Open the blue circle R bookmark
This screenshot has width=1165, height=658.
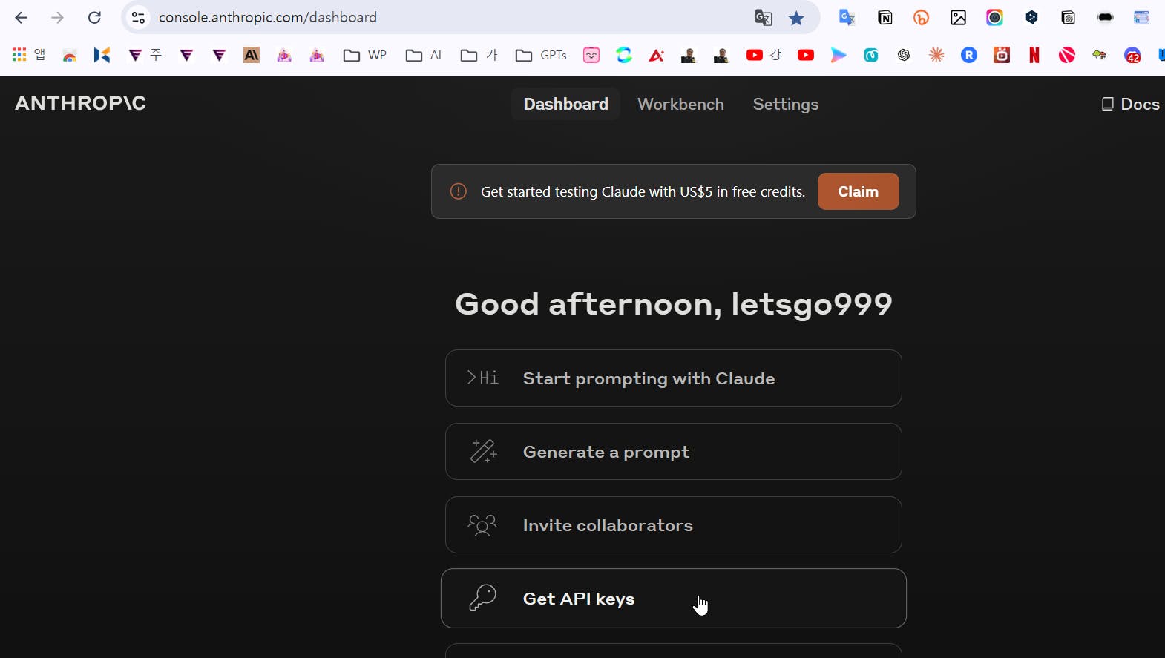(969, 55)
